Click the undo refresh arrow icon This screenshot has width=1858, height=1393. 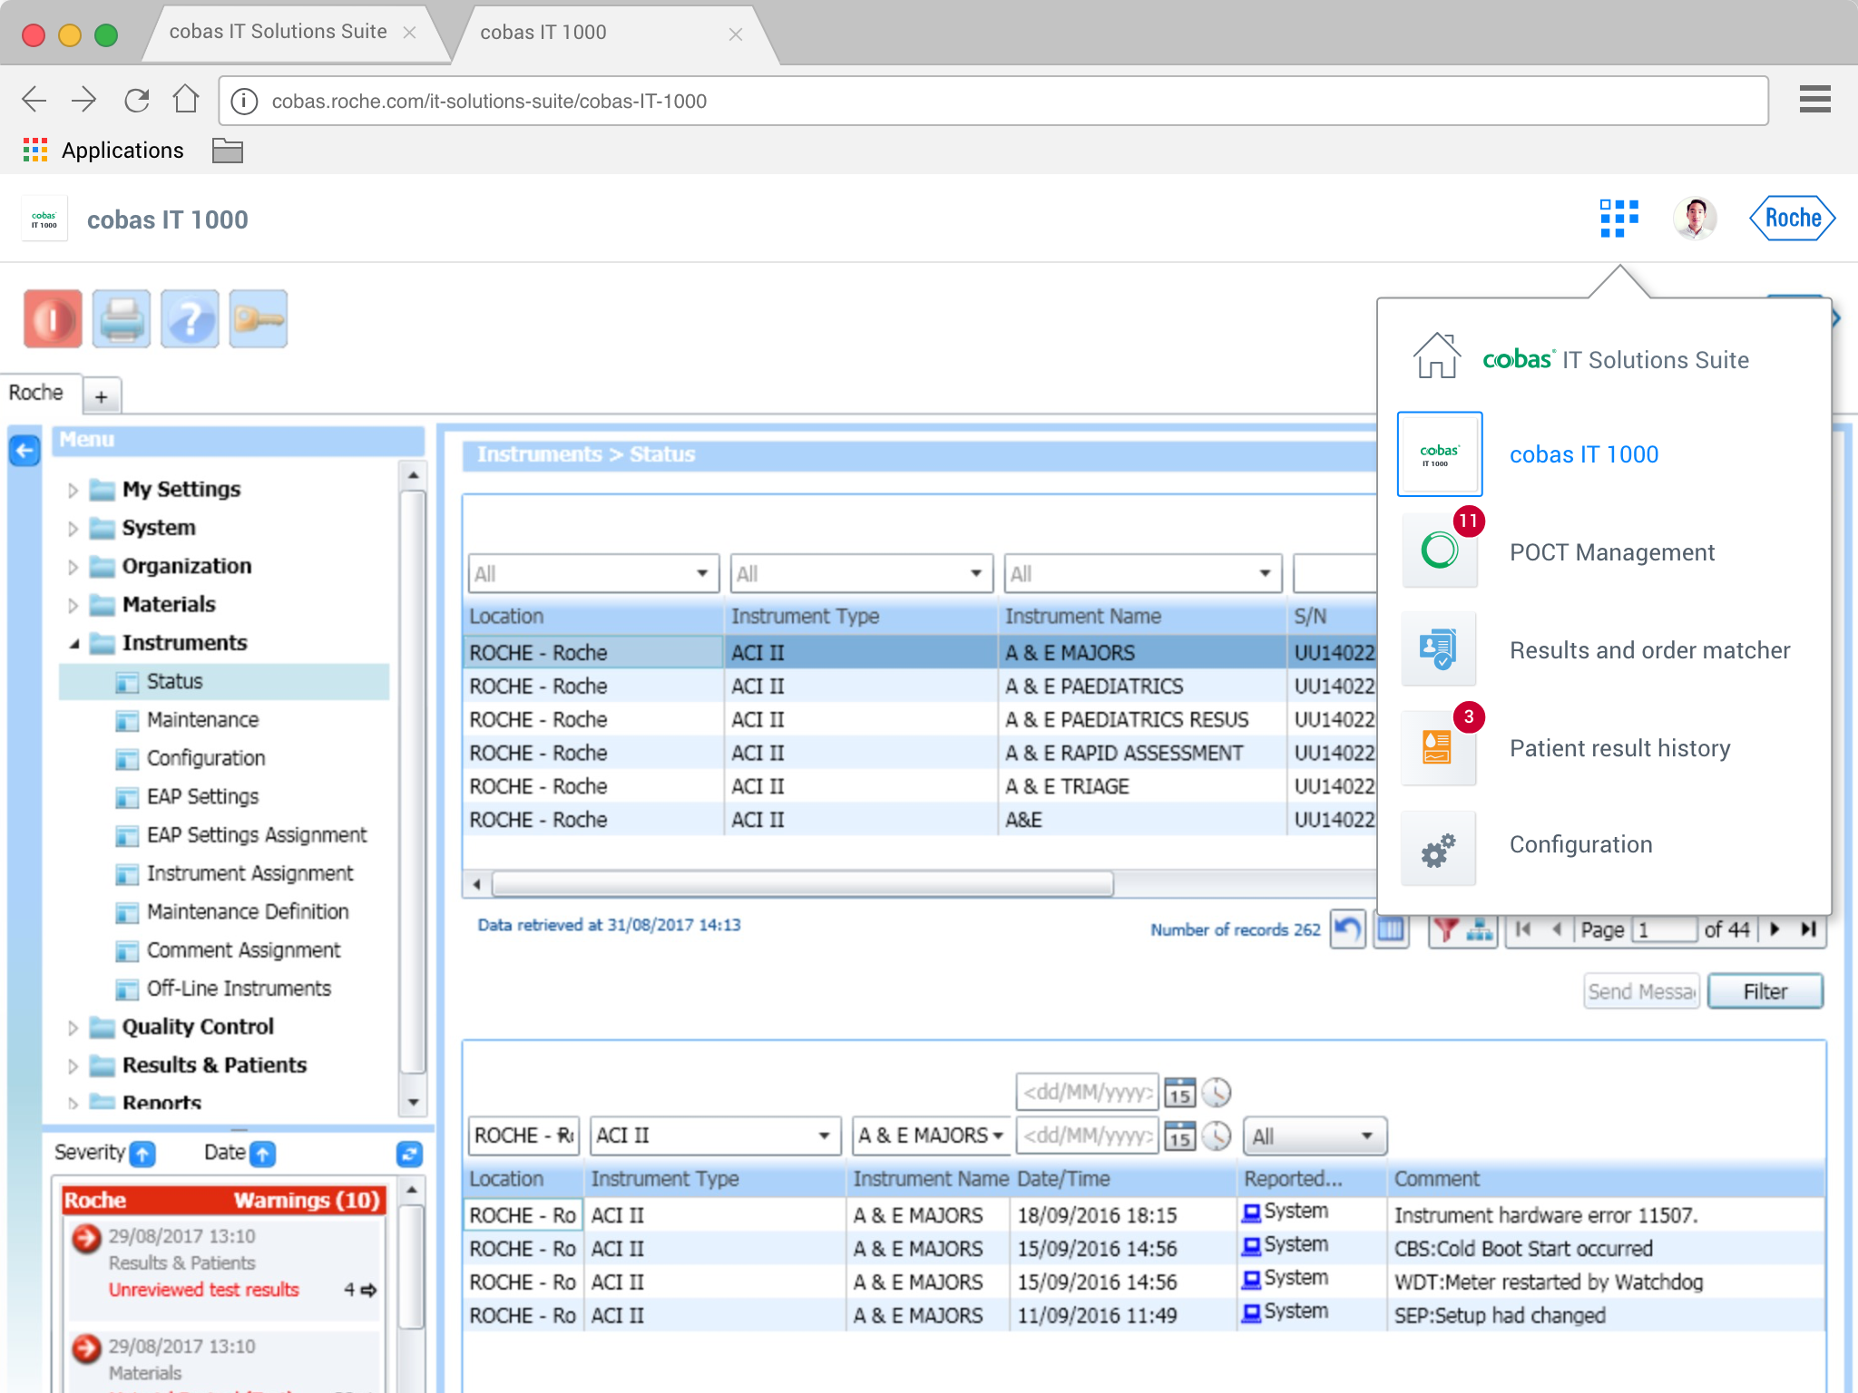(x=1347, y=930)
